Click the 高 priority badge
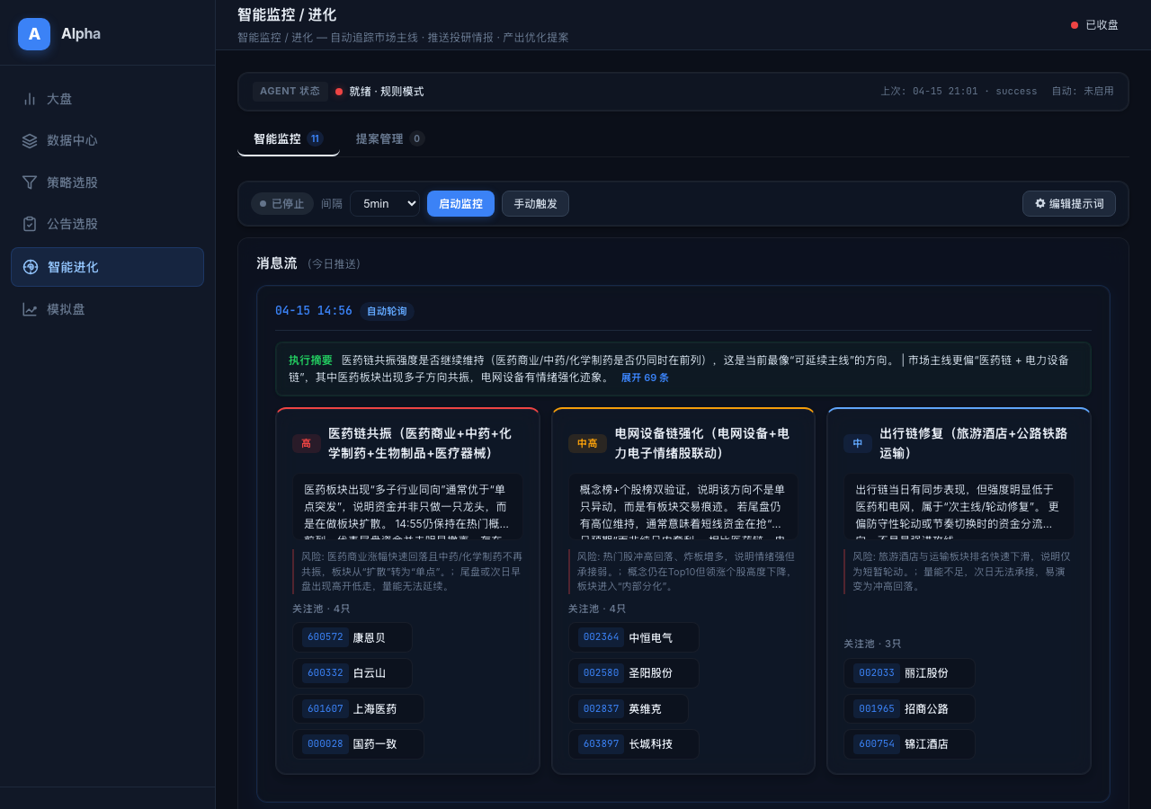Screen dimensions: 1151x809 307,443
